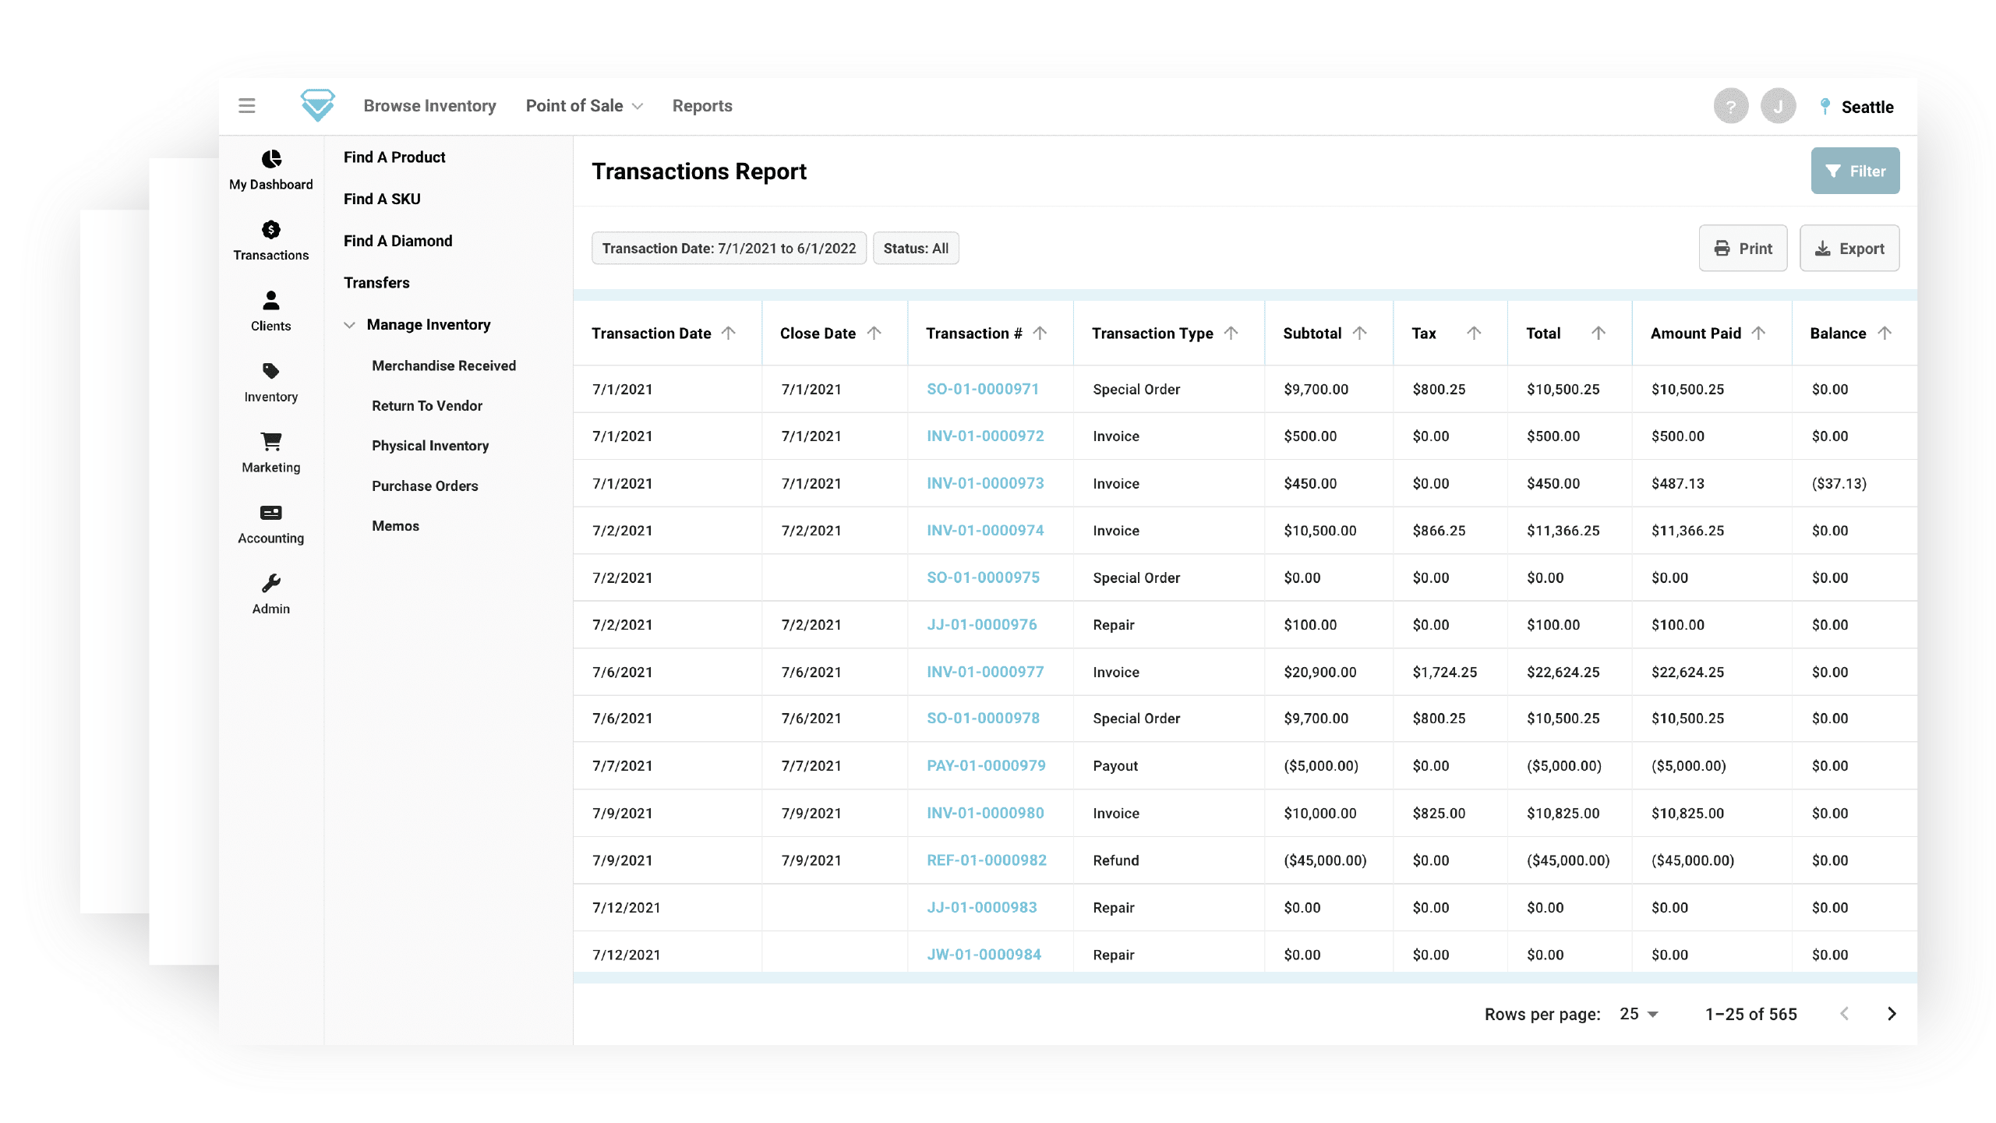Viewport: 1996px width, 1123px height.
Task: Open the help question mark icon
Action: tap(1731, 105)
